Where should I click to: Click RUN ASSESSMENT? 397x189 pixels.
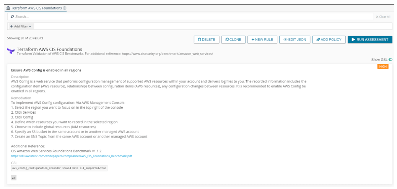click(370, 40)
